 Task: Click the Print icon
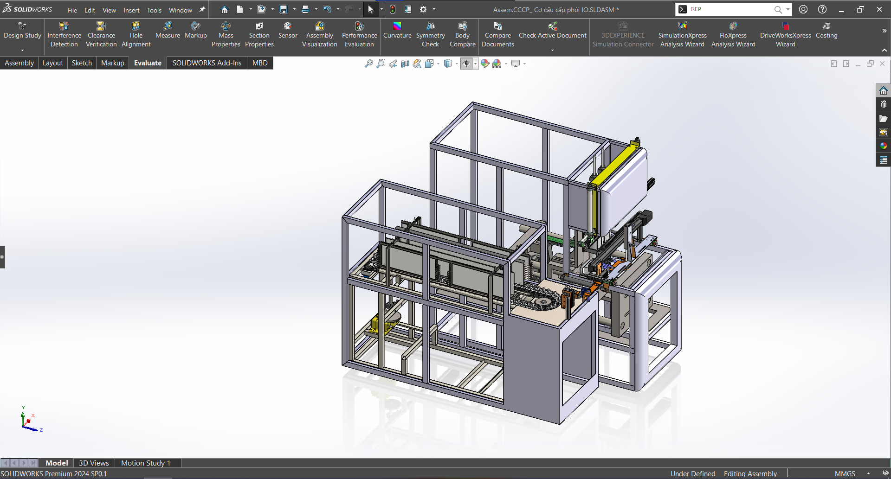[305, 9]
